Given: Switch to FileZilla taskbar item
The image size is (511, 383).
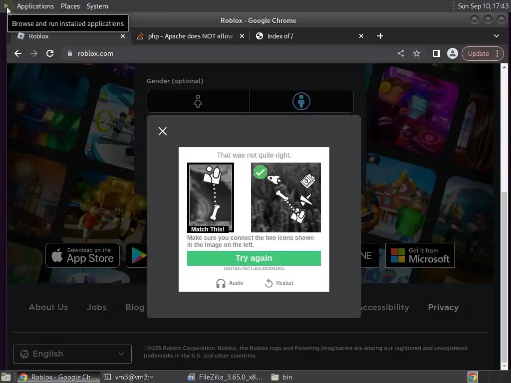Looking at the screenshot, I should [x=225, y=377].
